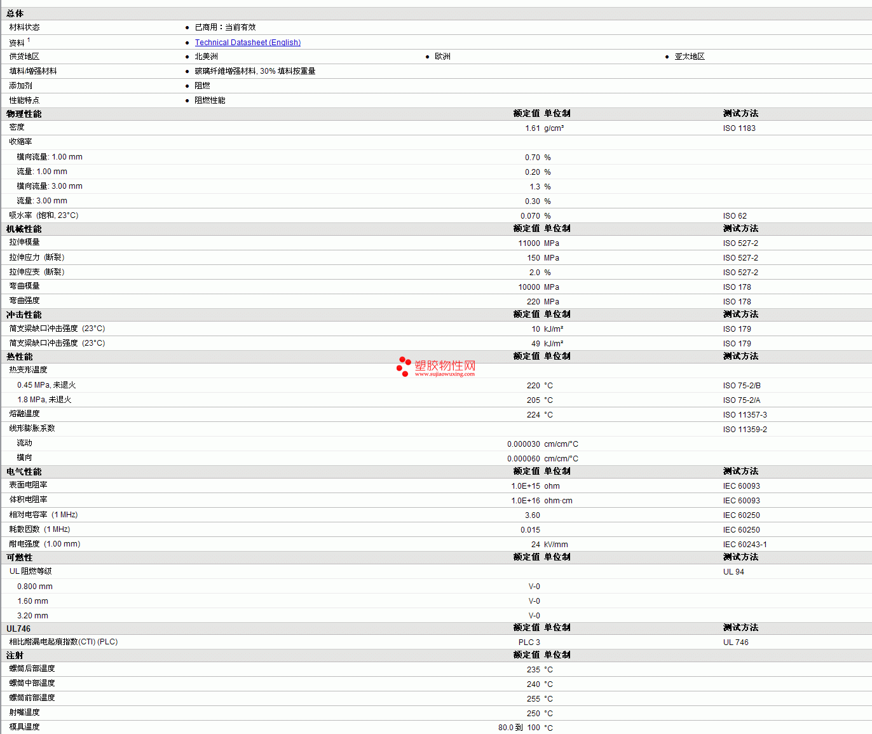Image resolution: width=872 pixels, height=734 pixels.
Task: Click the 机械性能 section header
Action: (x=24, y=229)
